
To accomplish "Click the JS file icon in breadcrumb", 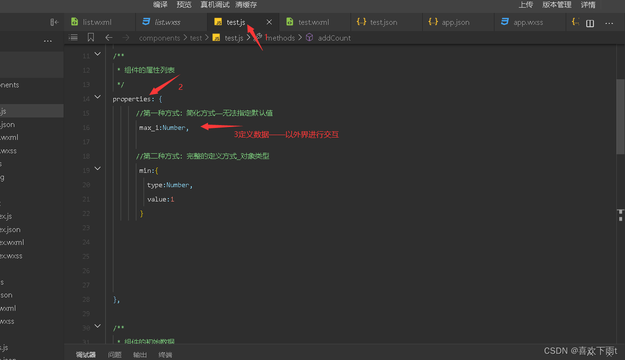I will point(216,38).
